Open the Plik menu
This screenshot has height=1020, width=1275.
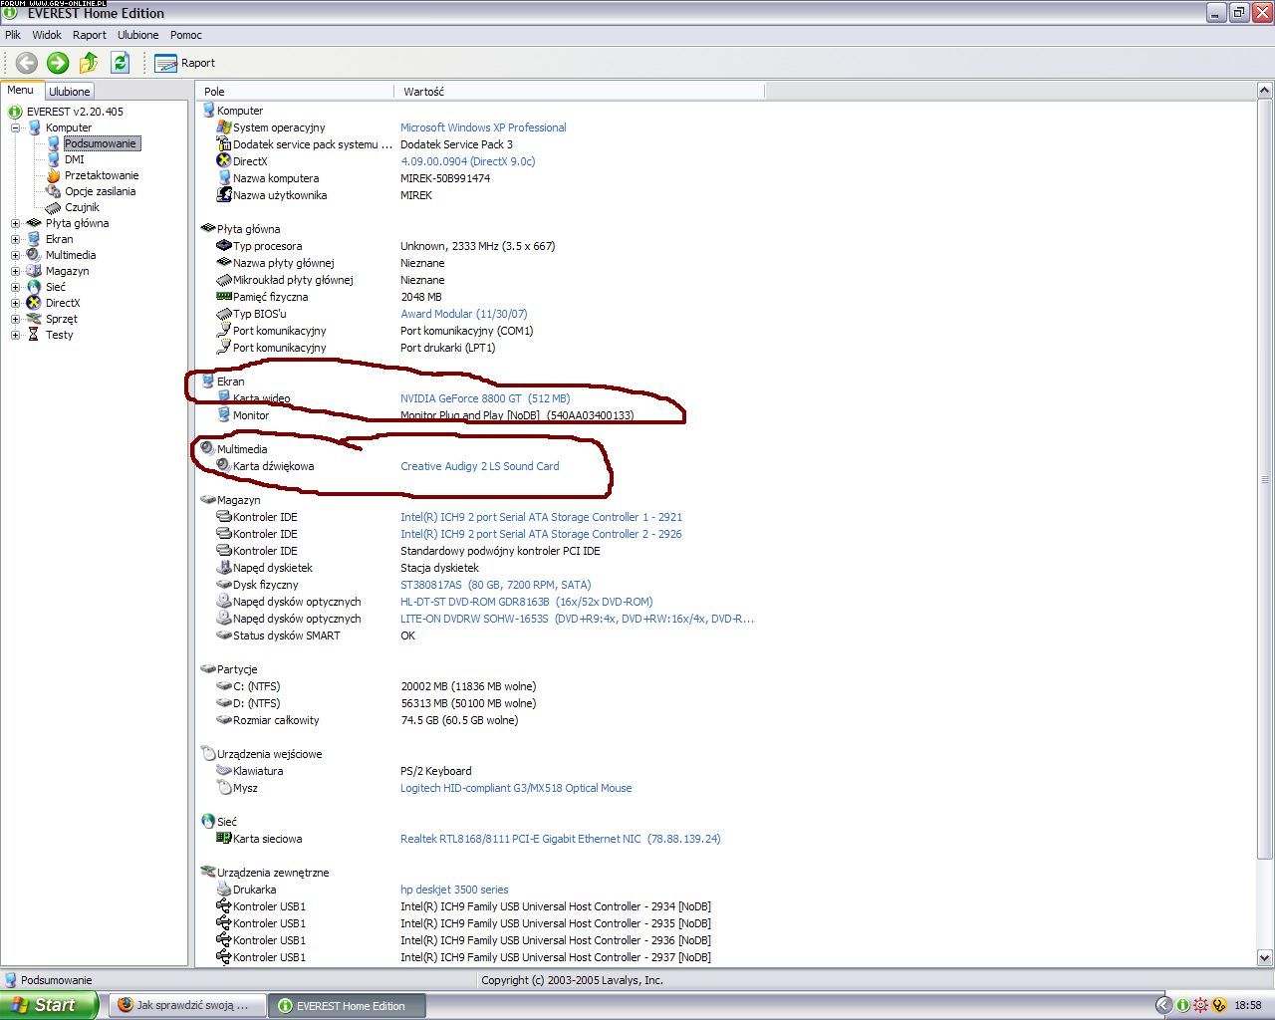[x=13, y=35]
